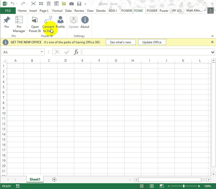The height and width of the screenshot is (189, 216).
Task: Switch to the Data ribbon tab
Action: coord(68,11)
